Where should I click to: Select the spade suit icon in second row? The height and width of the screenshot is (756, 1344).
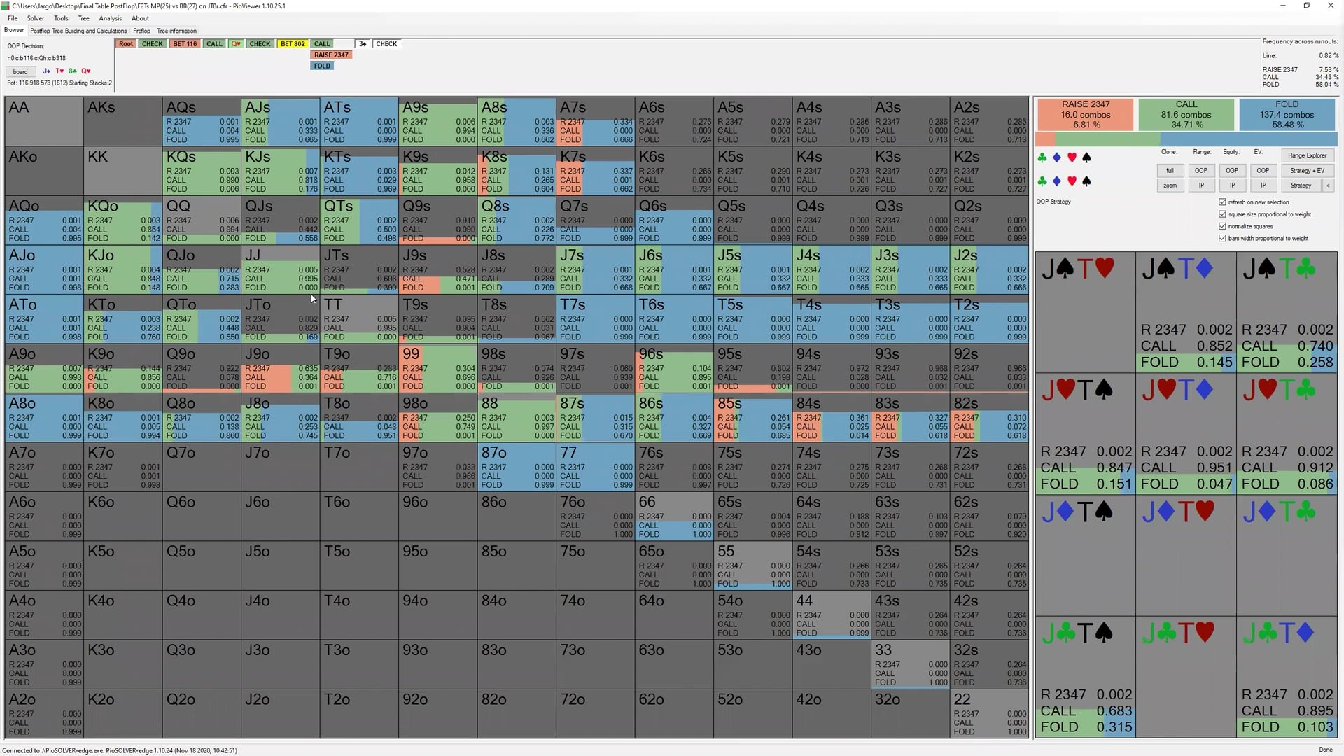1086,181
